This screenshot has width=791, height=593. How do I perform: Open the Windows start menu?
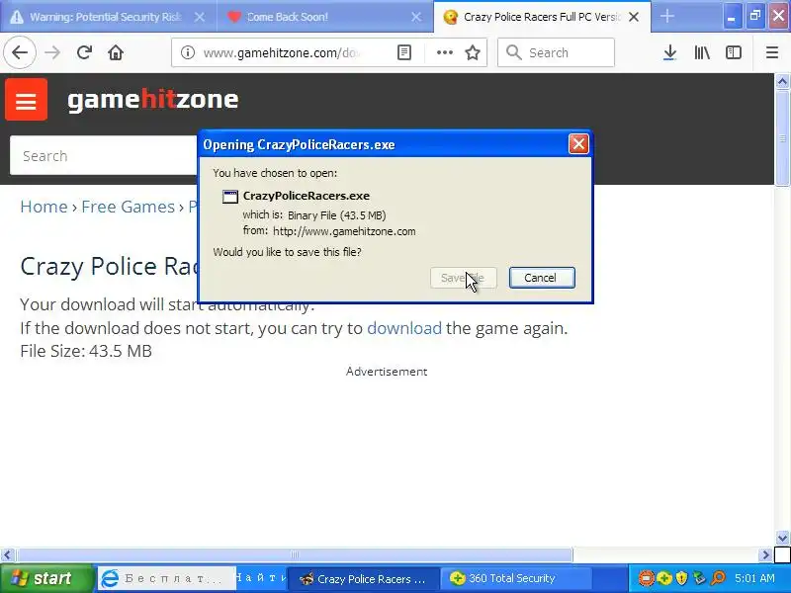pos(46,578)
